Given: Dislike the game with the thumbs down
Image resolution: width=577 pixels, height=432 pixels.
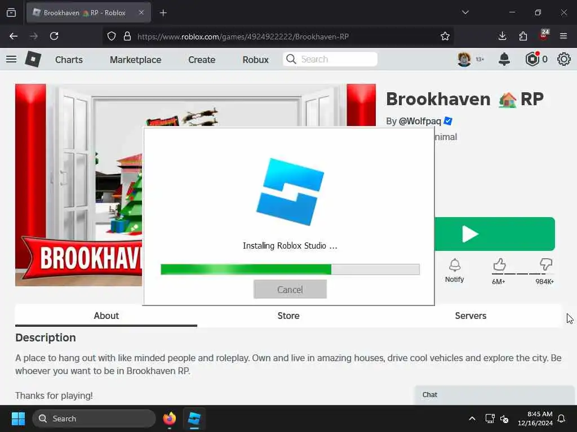Looking at the screenshot, I should point(546,264).
